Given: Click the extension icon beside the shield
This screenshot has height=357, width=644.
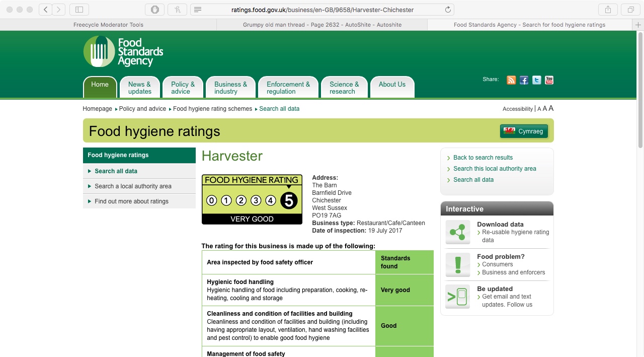Looking at the screenshot, I should (177, 10).
